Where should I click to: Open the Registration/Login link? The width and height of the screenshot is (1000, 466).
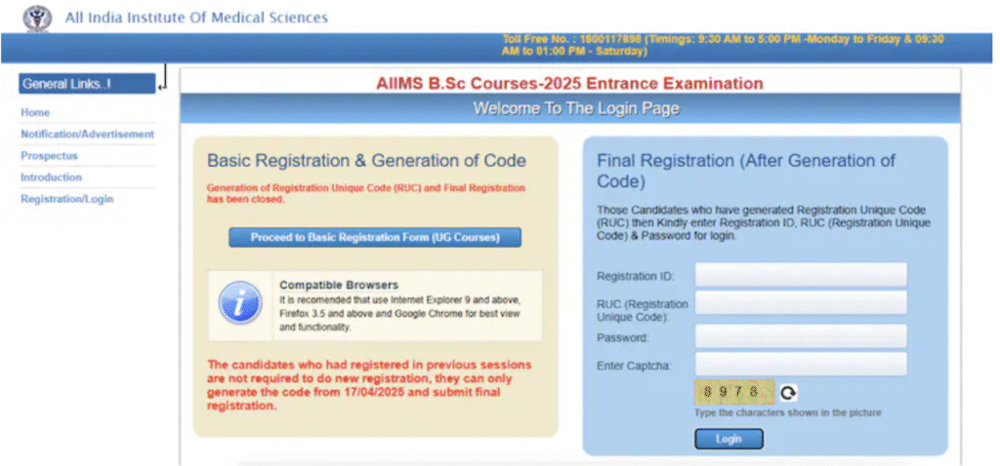point(67,199)
